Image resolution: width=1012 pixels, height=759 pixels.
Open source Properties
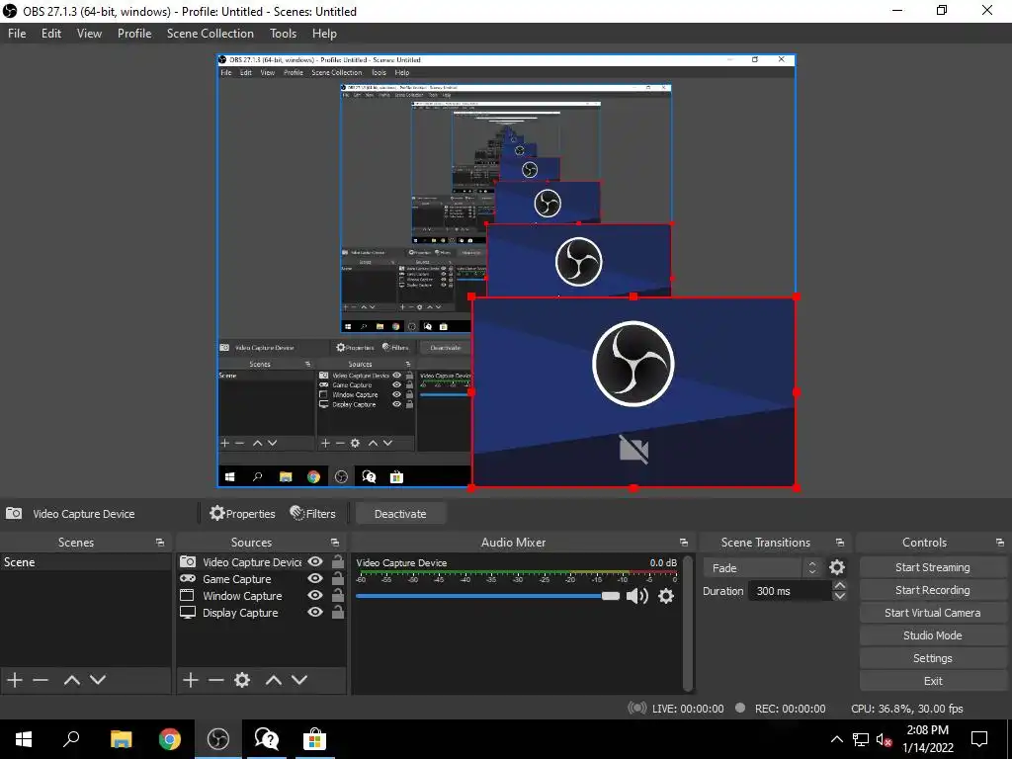(x=243, y=514)
